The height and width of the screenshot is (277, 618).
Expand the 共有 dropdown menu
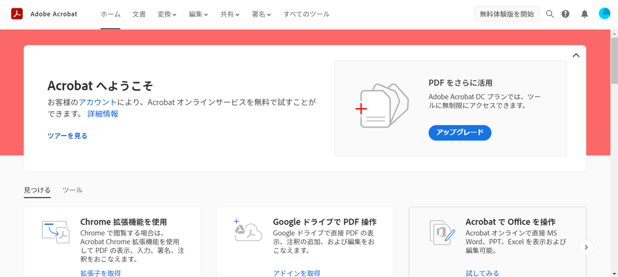230,14
